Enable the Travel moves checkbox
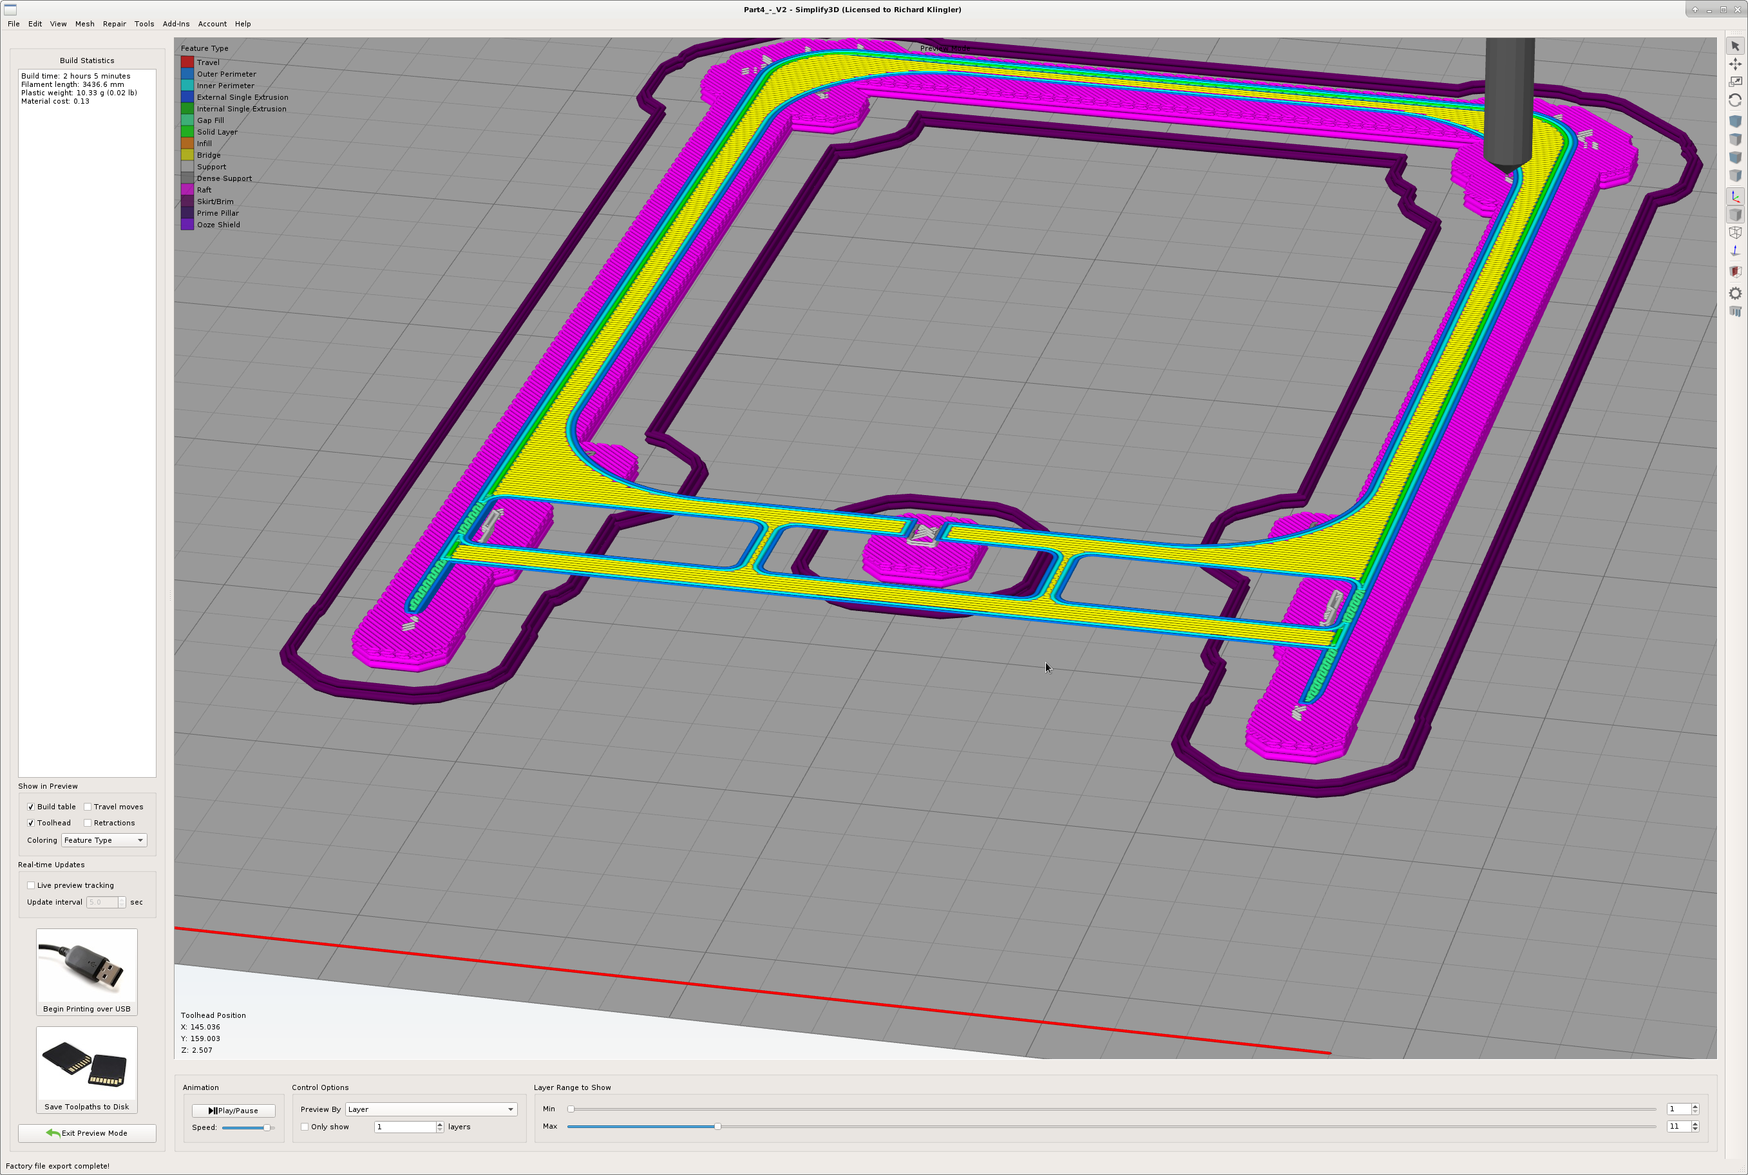 [88, 807]
